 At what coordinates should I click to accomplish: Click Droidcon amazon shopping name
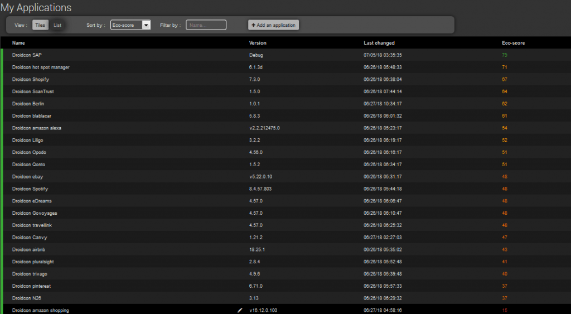click(x=40, y=310)
